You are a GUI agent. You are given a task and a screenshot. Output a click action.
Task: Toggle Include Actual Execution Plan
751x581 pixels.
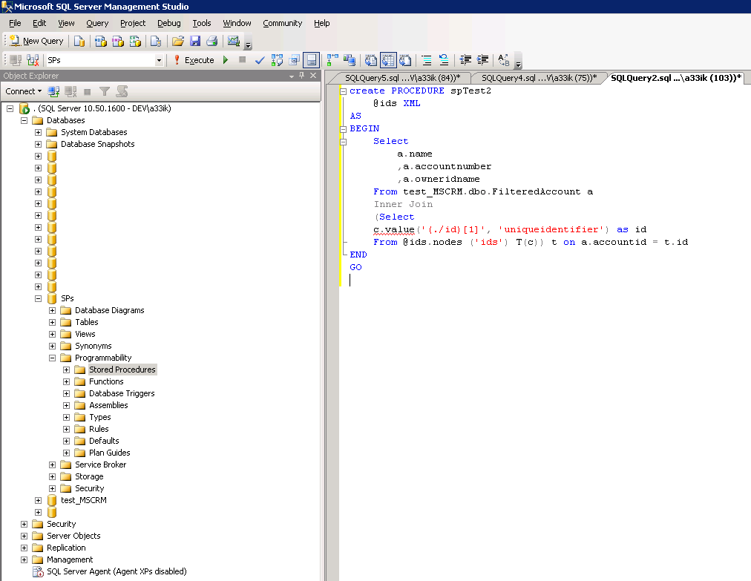pos(332,60)
